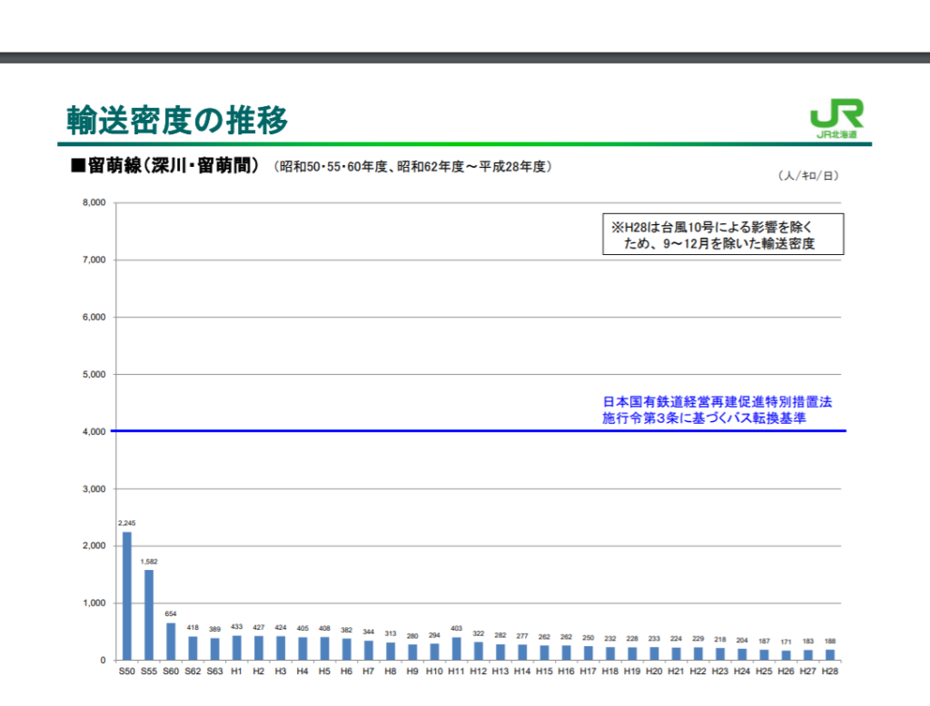Click the value label 403
Image resolution: width=930 pixels, height=706 pixels.
coord(456,628)
